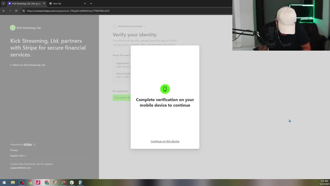Open the tab search dropdown arrow
Viewport: 330px width, 186px height.
(x=3, y=4)
